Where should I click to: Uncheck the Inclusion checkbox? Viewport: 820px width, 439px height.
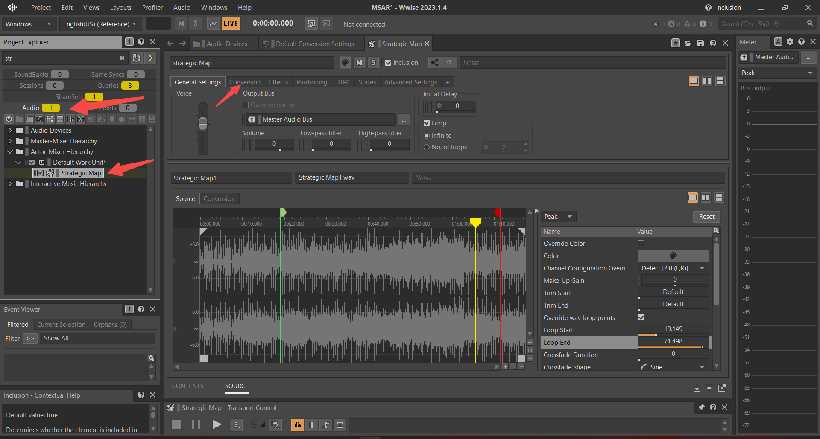tap(388, 63)
